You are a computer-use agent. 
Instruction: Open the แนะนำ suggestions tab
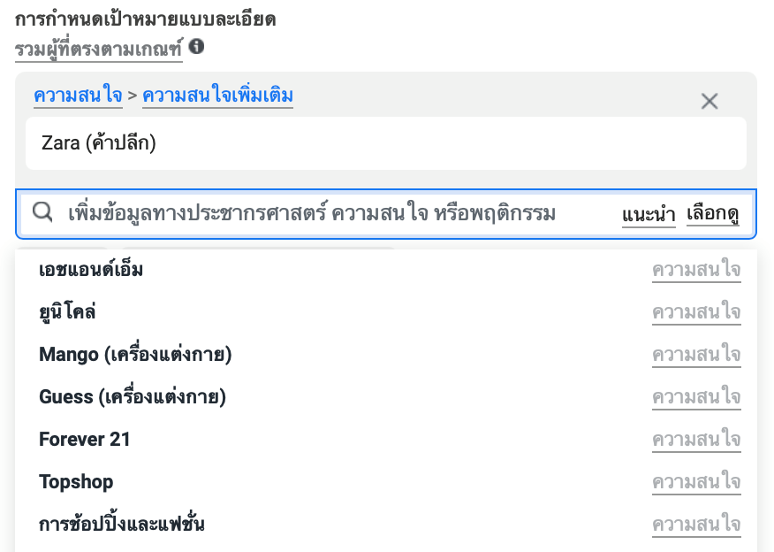[649, 214]
